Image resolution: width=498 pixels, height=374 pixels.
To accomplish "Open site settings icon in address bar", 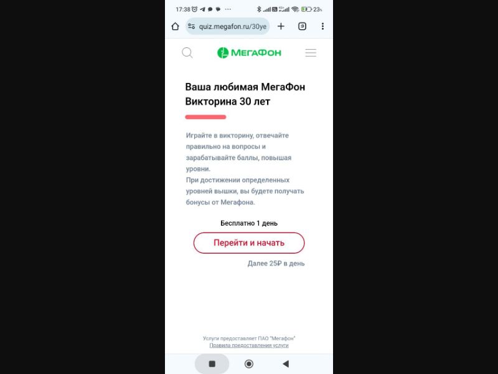I will [x=192, y=26].
